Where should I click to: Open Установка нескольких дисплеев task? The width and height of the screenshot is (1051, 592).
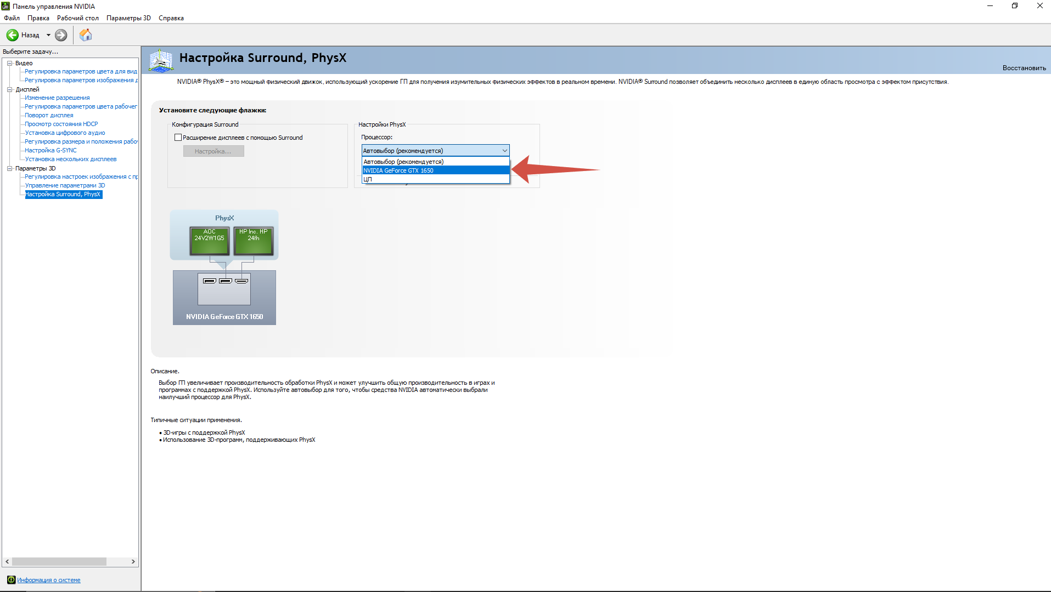(x=71, y=159)
